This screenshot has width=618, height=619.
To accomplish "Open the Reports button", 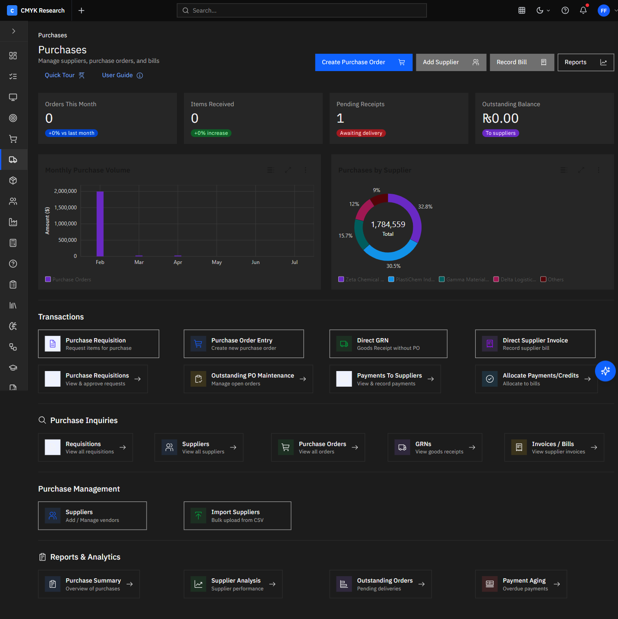I will tap(585, 62).
